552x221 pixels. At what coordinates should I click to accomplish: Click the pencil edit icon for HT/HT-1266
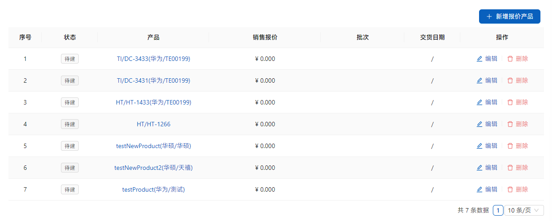[x=479, y=124]
